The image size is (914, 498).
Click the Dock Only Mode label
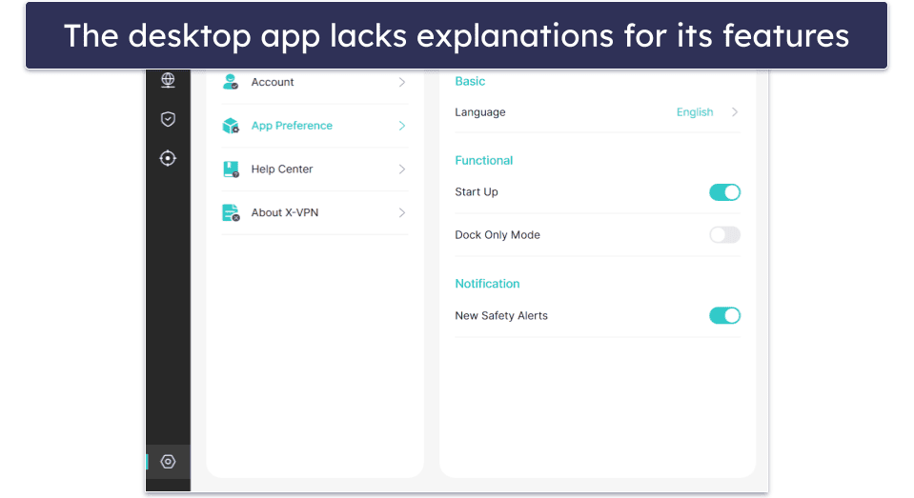(498, 235)
